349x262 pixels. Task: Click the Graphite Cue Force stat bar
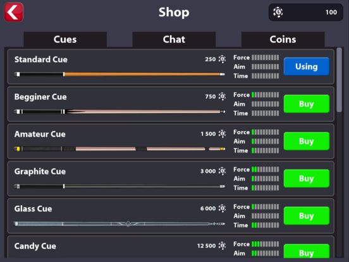(266, 170)
